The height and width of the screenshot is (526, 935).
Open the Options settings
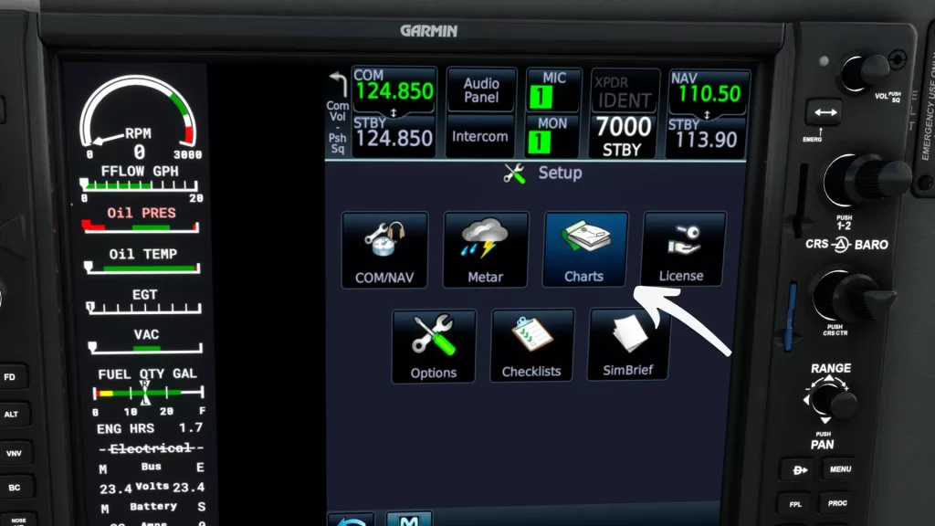(x=433, y=344)
